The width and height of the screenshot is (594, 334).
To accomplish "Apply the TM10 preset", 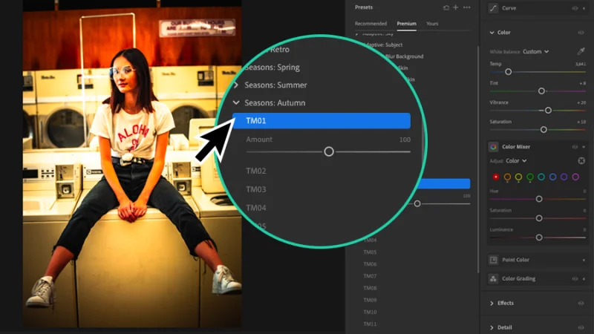I will coord(370,312).
